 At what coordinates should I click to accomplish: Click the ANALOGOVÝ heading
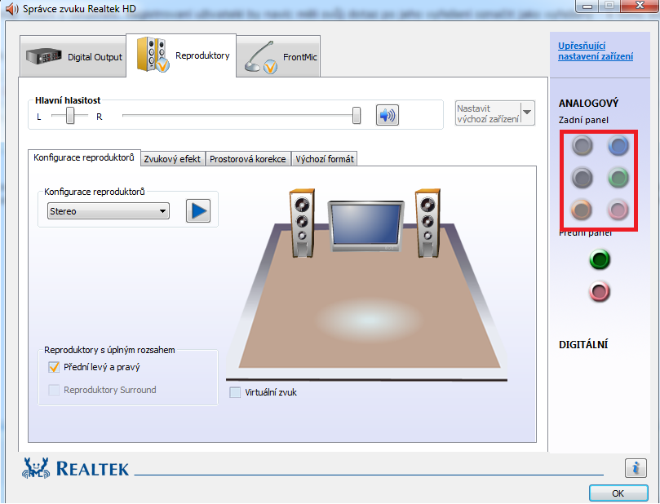(x=588, y=103)
